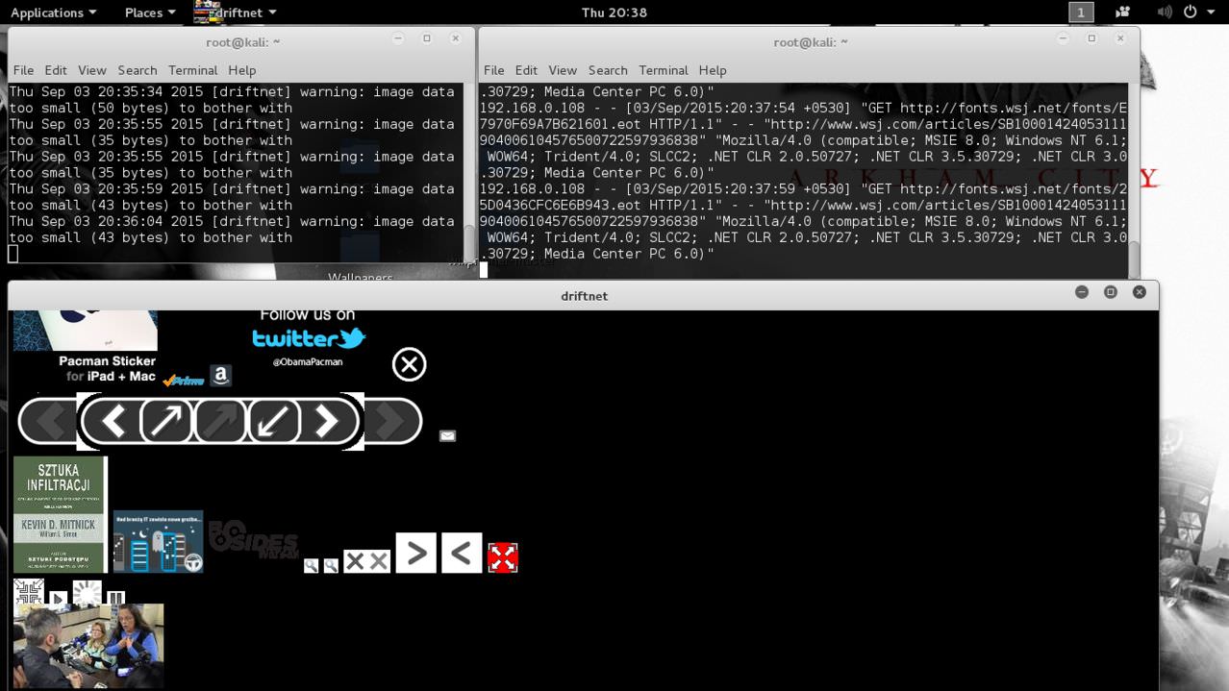Open the Applications menu
The image size is (1229, 691).
48,12
